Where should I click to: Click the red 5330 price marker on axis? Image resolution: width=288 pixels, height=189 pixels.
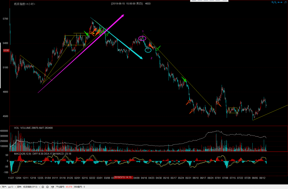(x=6, y=50)
